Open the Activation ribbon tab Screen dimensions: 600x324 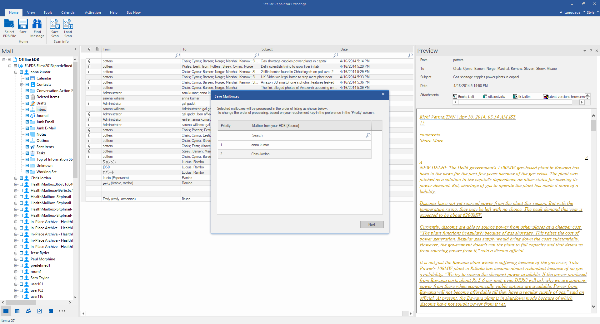pos(93,12)
